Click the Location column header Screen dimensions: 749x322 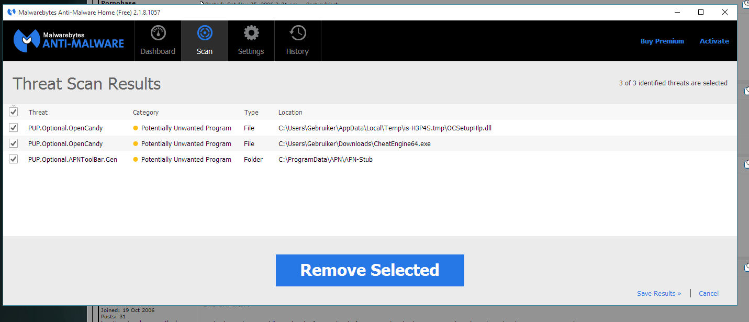point(290,112)
